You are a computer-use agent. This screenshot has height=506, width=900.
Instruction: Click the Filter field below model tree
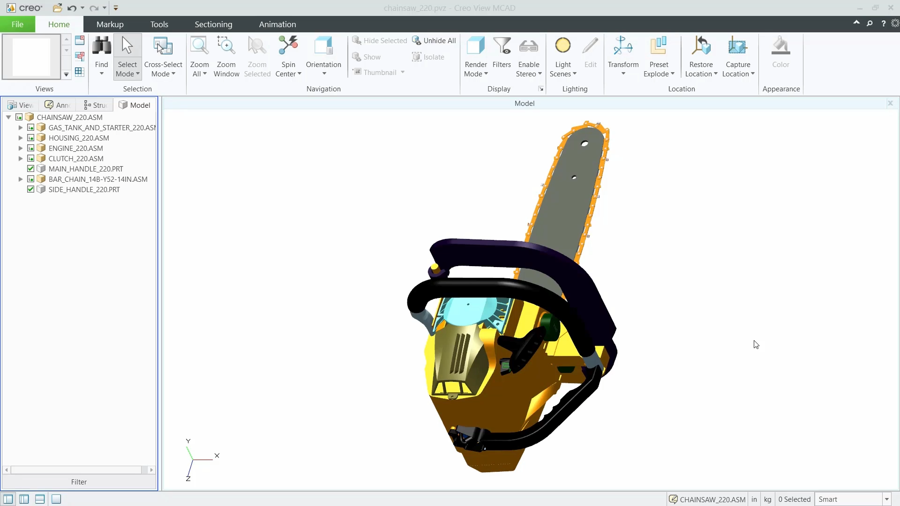[x=78, y=482]
